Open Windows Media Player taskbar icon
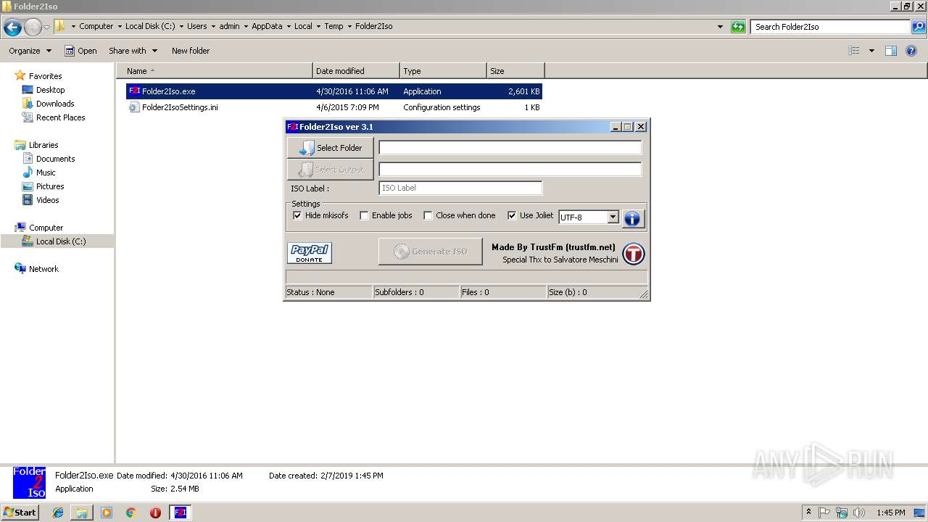The image size is (928, 522). point(107,513)
